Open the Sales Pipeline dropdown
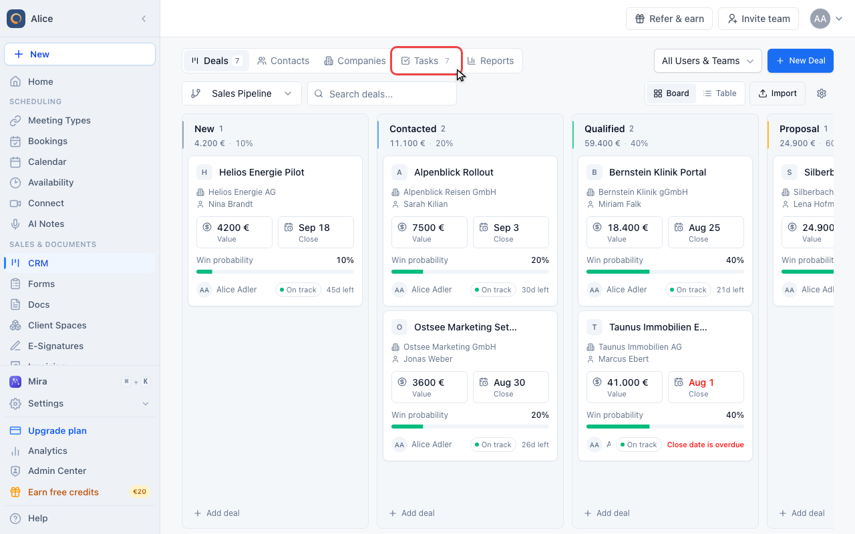This screenshot has height=534, width=855. [x=242, y=93]
